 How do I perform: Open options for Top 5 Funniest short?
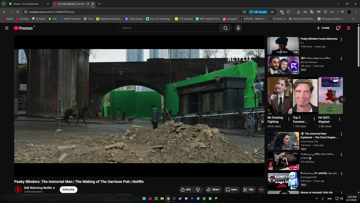tap(314, 119)
